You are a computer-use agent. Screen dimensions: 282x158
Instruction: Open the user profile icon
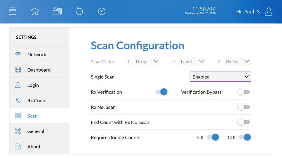point(269,12)
